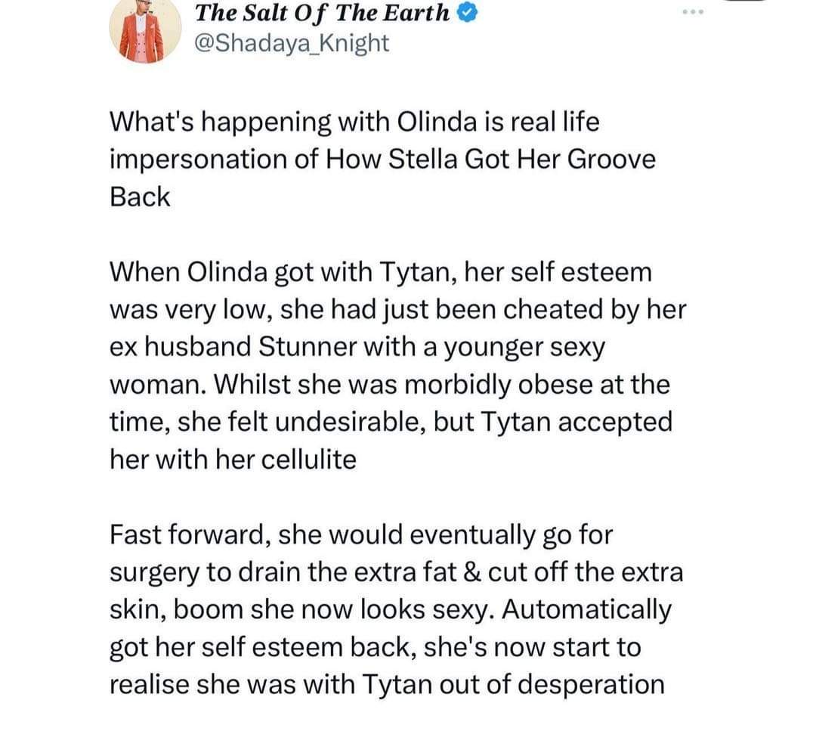Click the word "desperation" at the tweet's end
Image resolution: width=816 pixels, height=731 pixels.
[592, 685]
